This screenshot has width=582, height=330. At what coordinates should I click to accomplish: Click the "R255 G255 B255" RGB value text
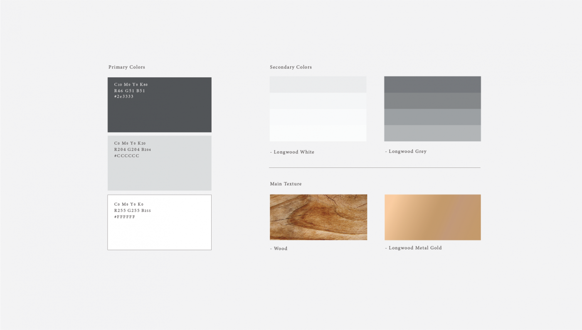(x=132, y=211)
